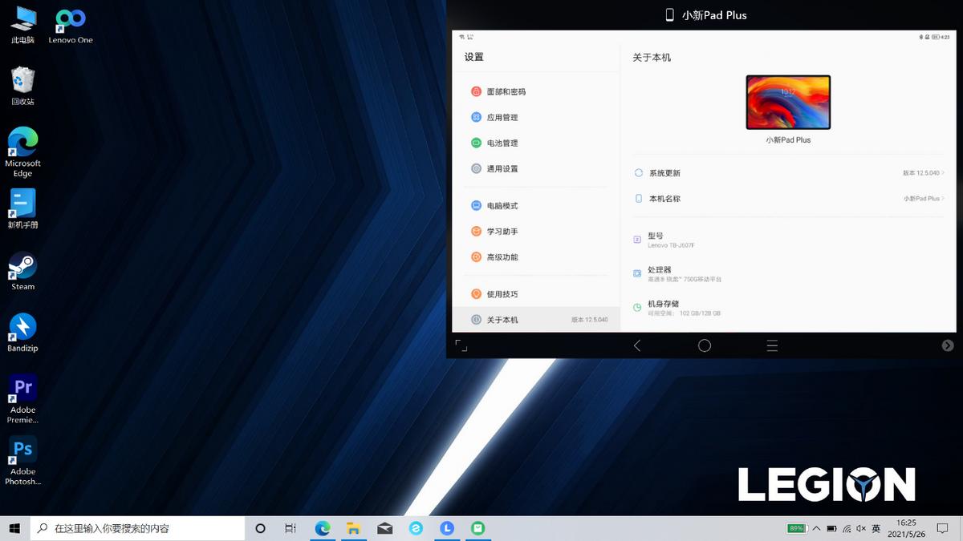Expand hidden icons in the system tray

[x=815, y=528]
